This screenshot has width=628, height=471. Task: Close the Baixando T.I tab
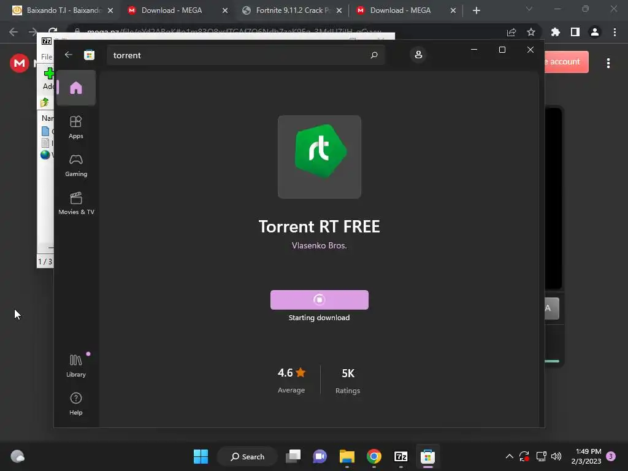click(110, 10)
